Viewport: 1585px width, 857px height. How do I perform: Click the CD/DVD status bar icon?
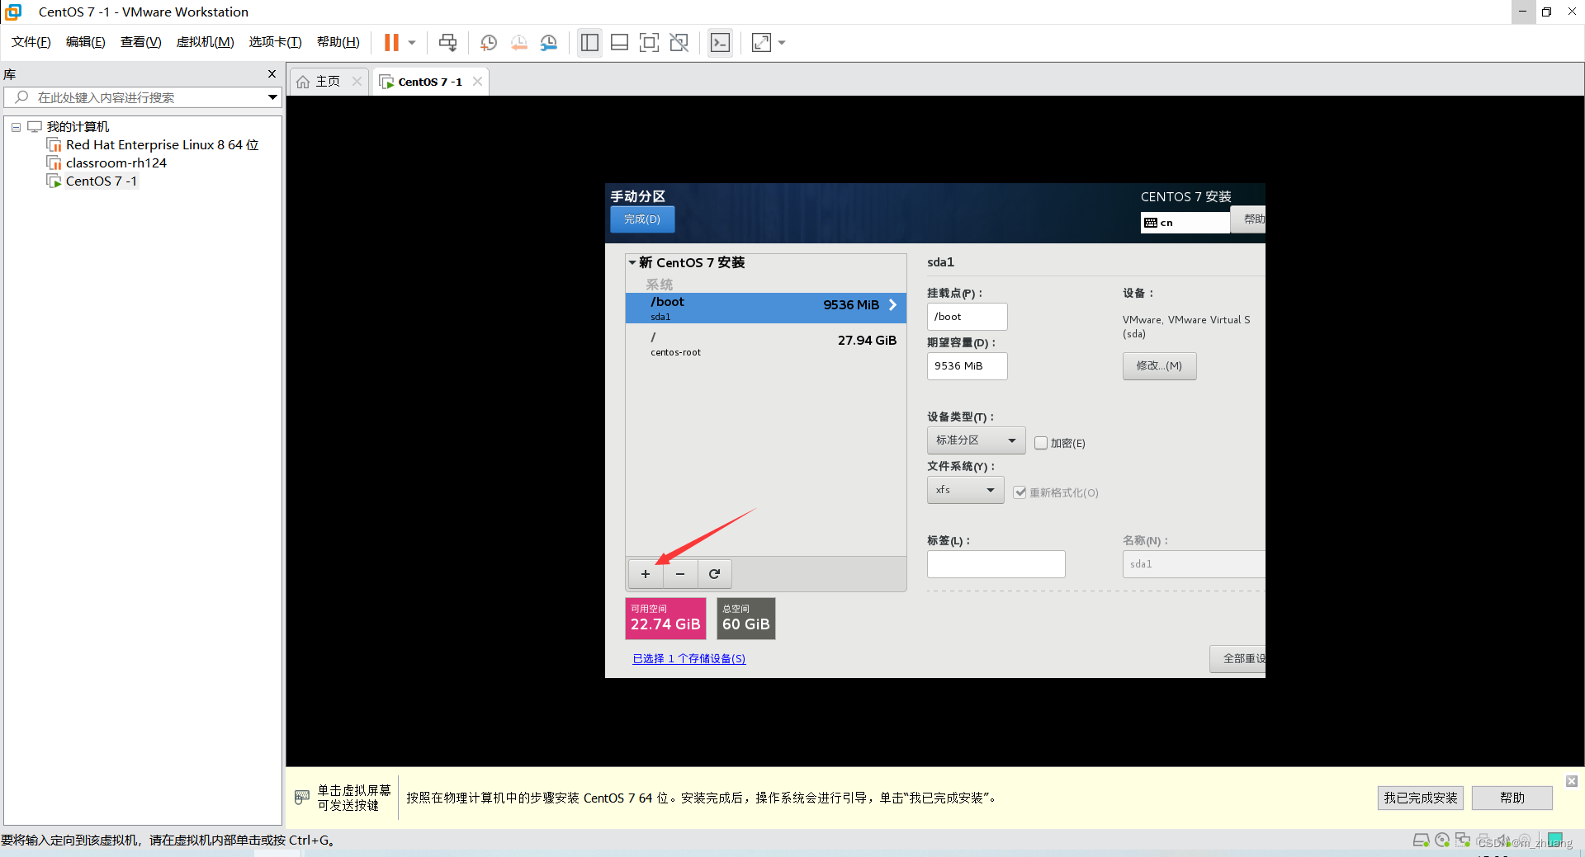pyautogui.click(x=1442, y=841)
